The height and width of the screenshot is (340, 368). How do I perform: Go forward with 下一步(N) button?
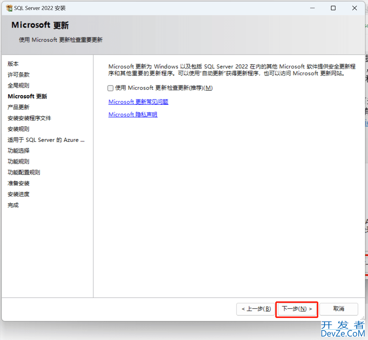click(297, 309)
